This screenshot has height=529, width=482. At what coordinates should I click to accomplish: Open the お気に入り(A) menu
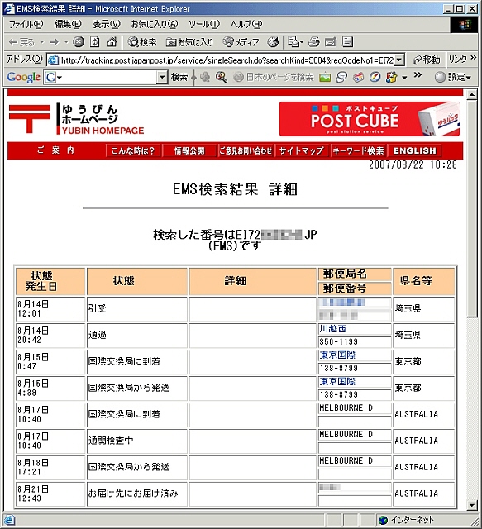coord(155,24)
